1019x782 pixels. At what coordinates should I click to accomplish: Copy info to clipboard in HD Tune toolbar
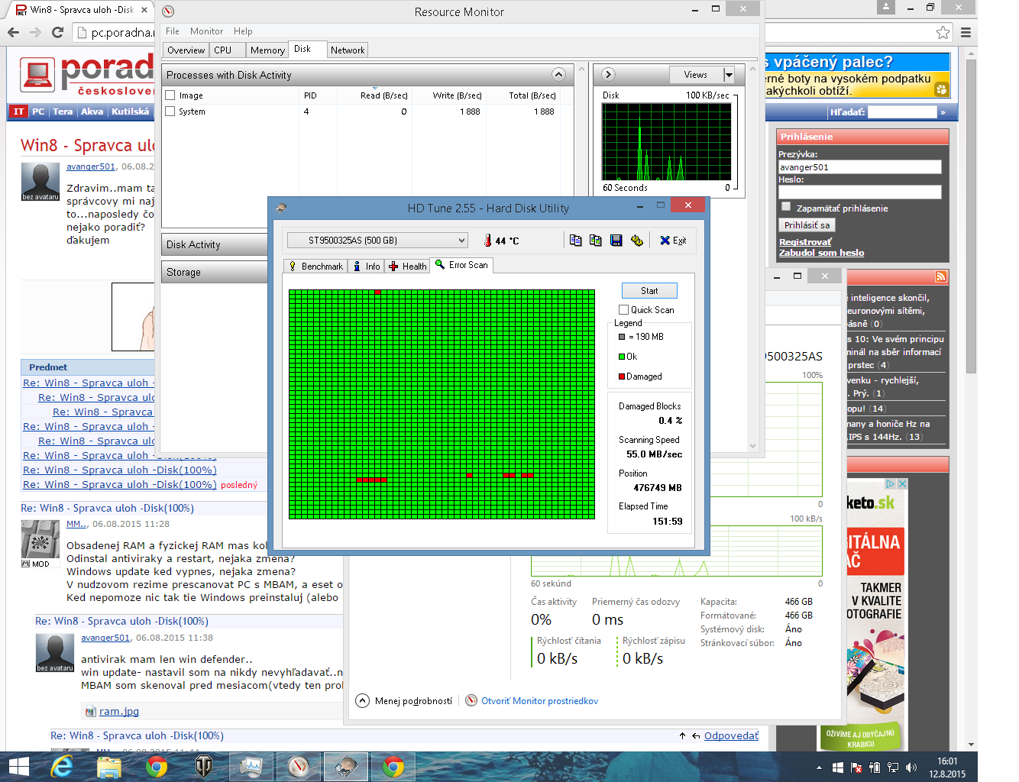click(576, 241)
